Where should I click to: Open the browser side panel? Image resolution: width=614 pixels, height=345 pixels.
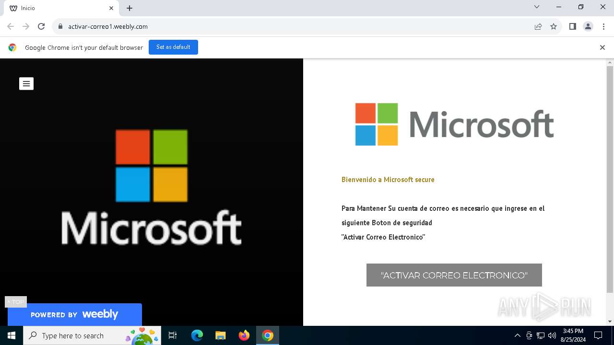[573, 26]
